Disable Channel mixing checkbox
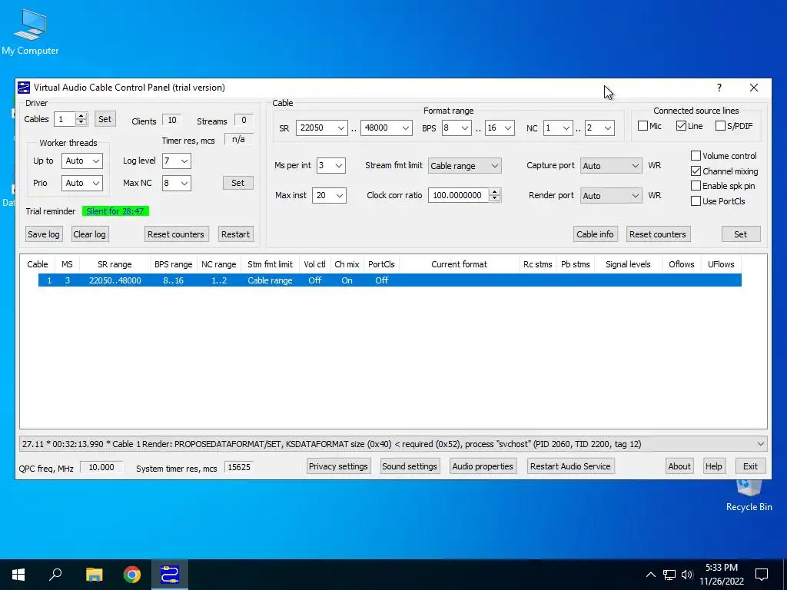Viewport: 787px width, 590px height. pyautogui.click(x=696, y=171)
